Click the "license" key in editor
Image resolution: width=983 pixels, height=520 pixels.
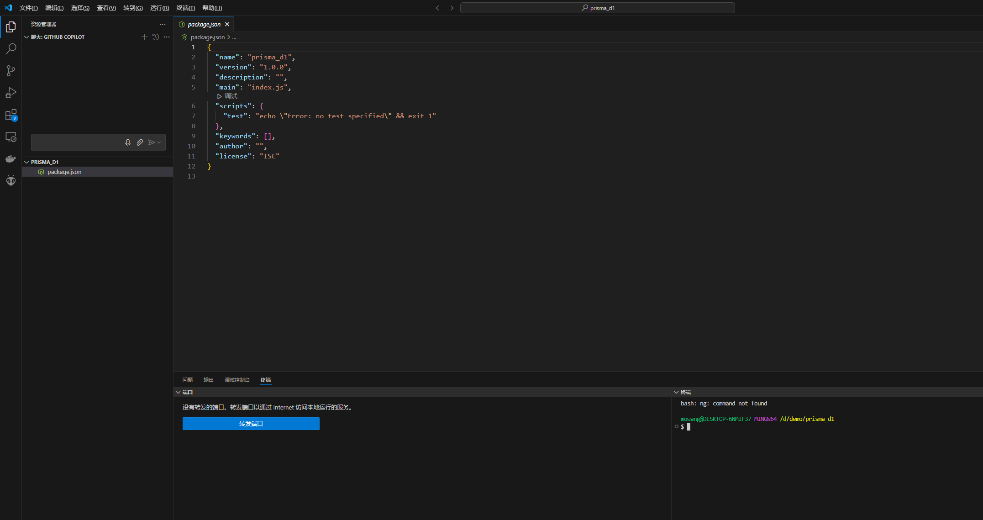(x=233, y=156)
